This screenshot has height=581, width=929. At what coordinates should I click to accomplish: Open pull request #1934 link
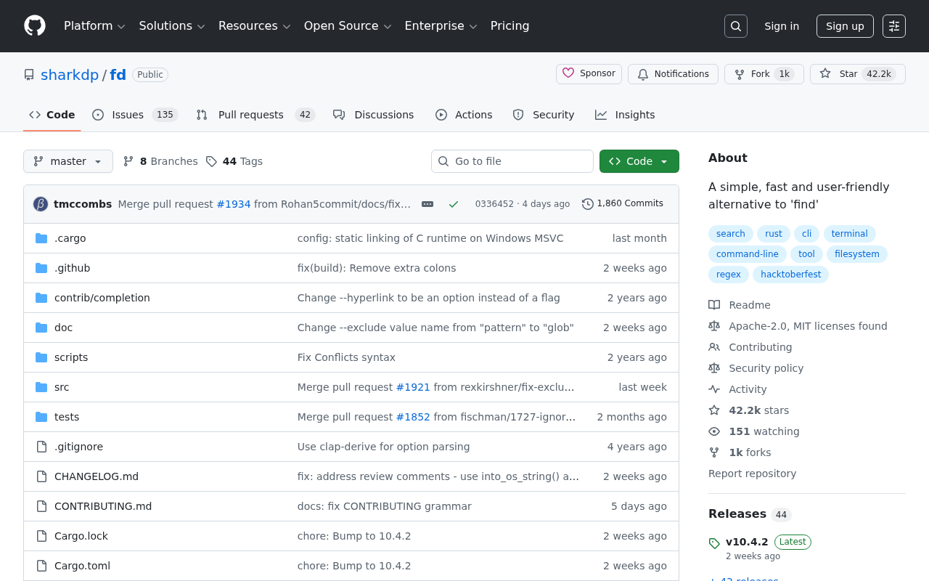(x=234, y=204)
